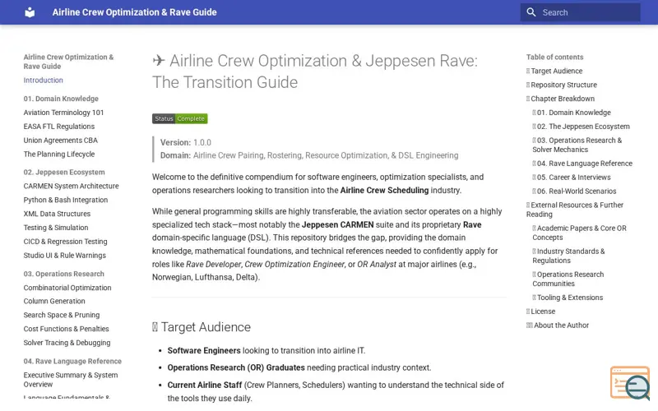Jump to 05. Career & Interviews
The height and width of the screenshot is (411, 658).
point(572,177)
